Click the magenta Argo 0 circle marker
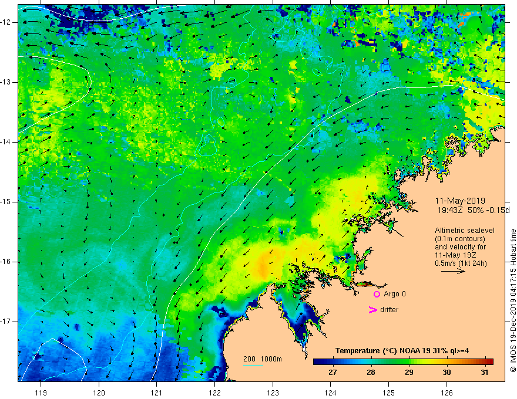 point(377,295)
